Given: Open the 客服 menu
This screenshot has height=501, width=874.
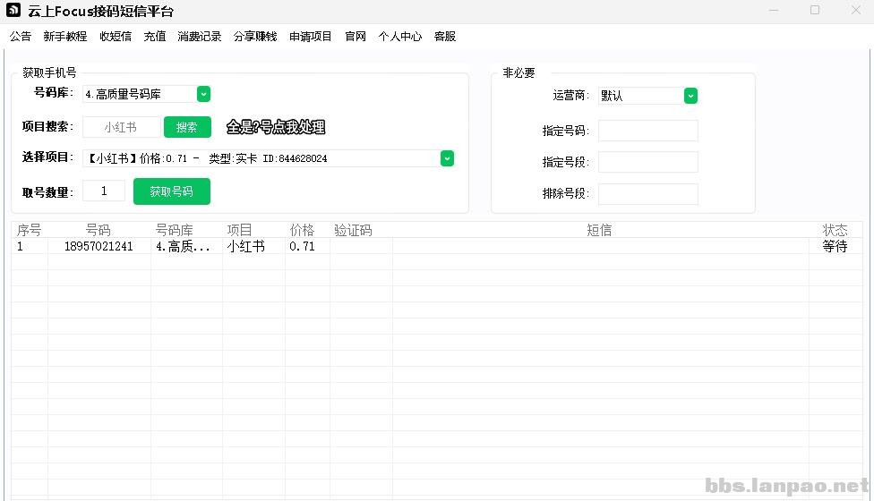Looking at the screenshot, I should [445, 36].
